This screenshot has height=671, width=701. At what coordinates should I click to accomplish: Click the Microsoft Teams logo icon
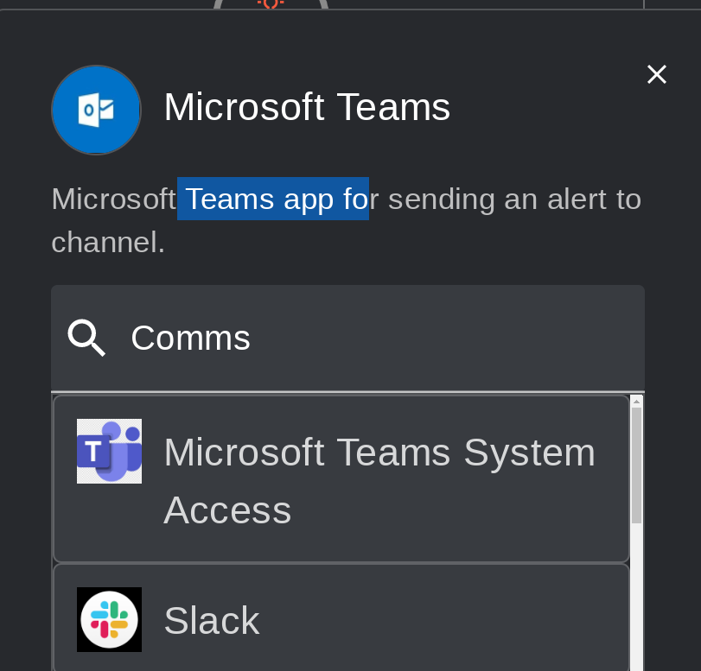pos(109,451)
